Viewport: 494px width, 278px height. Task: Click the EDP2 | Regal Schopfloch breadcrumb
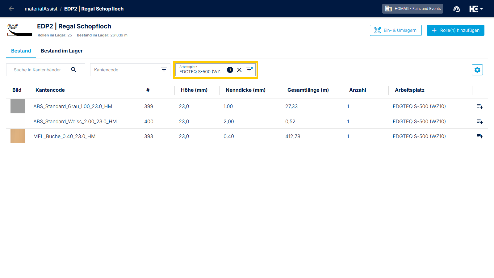[x=94, y=9]
